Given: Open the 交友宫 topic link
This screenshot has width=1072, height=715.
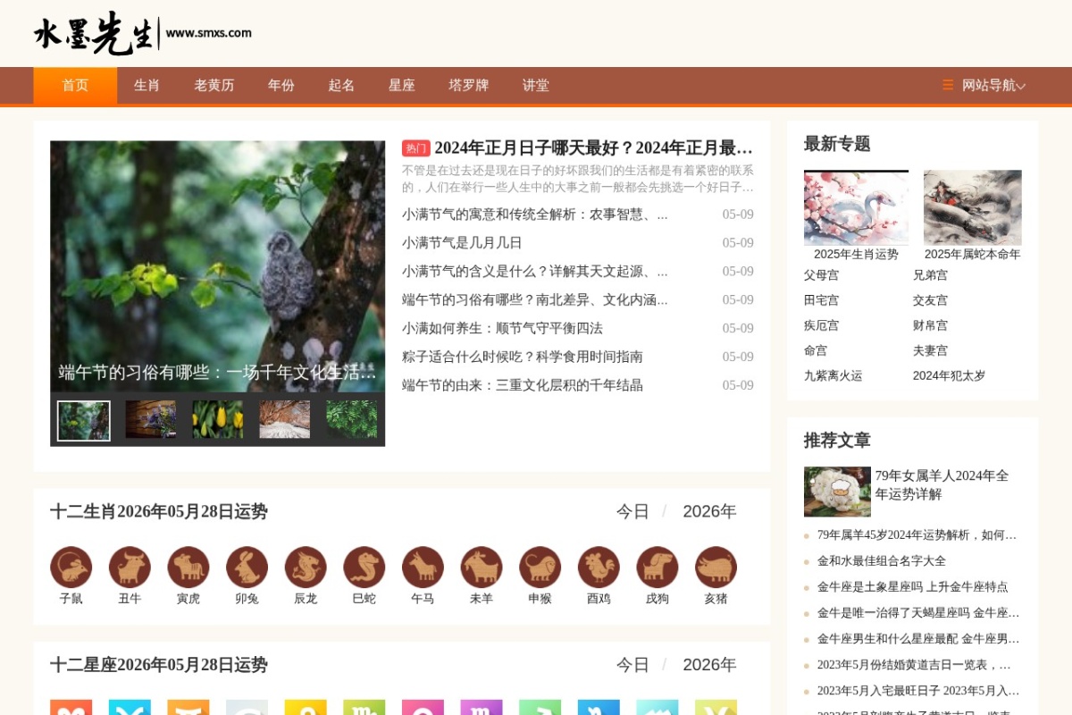Looking at the screenshot, I should 930,300.
